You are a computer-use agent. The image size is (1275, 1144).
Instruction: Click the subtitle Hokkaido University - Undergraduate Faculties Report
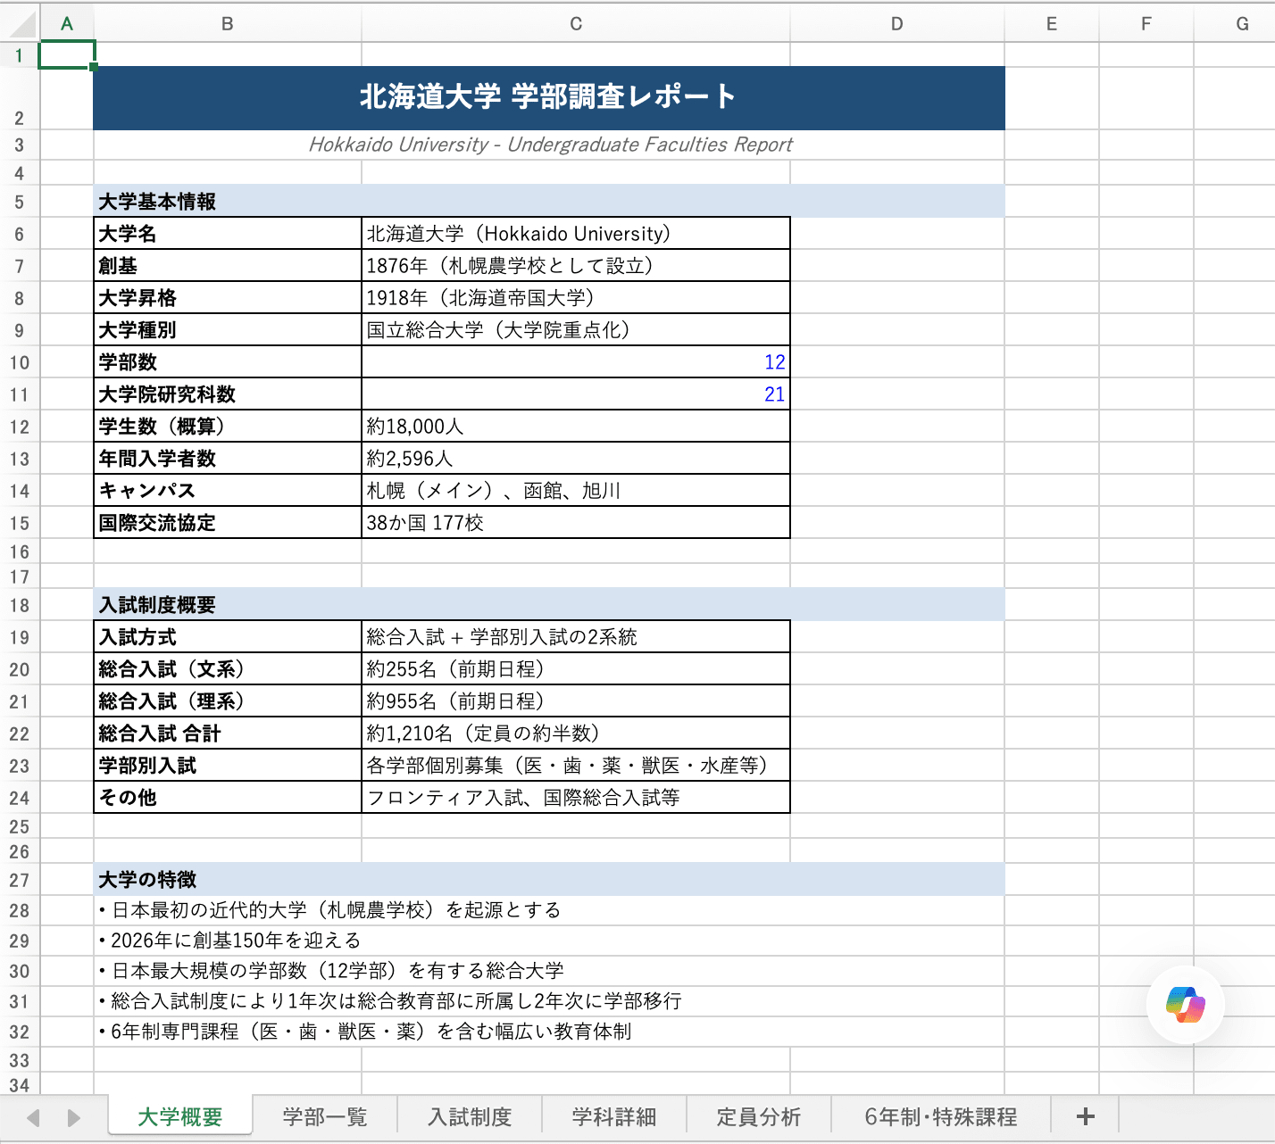pos(550,145)
